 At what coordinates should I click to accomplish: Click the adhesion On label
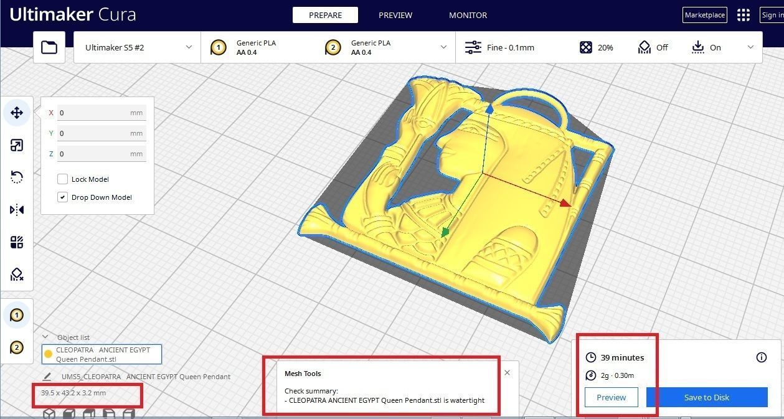(x=716, y=47)
